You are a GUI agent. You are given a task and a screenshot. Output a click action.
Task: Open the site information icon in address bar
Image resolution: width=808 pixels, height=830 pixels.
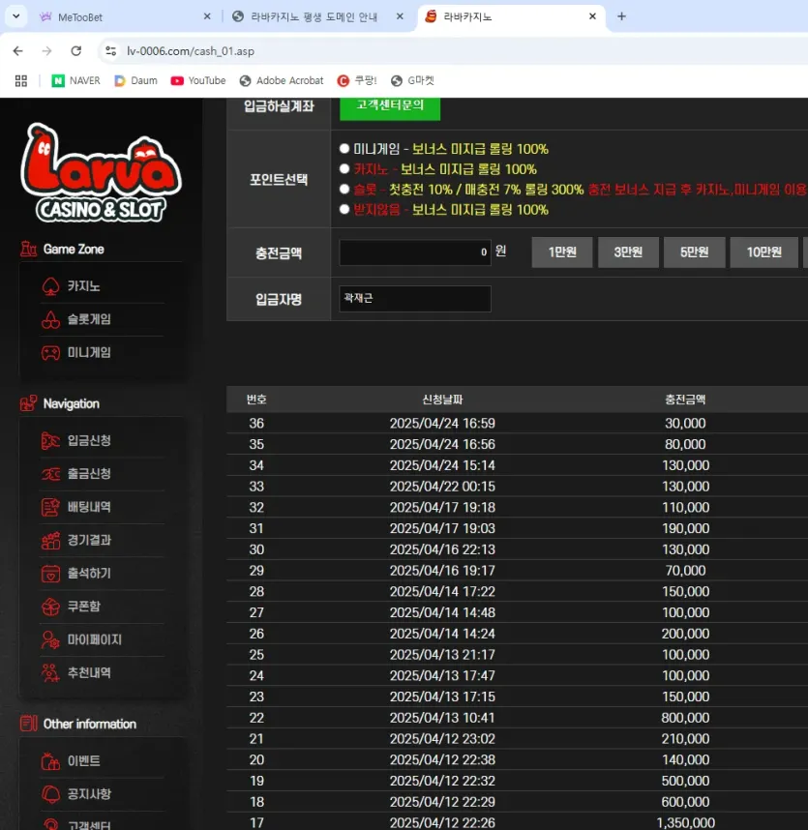point(110,51)
